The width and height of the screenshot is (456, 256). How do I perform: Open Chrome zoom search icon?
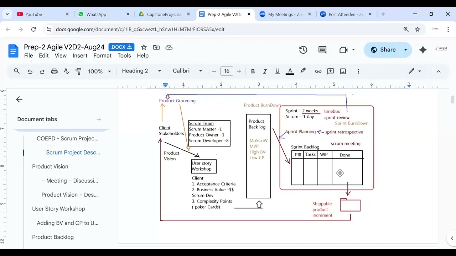(x=406, y=30)
